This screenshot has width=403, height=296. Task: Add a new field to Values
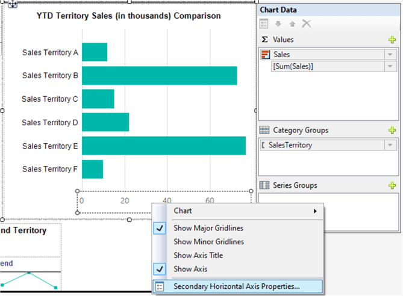[392, 40]
